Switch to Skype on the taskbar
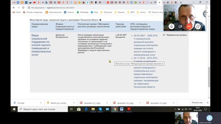Screen dimensions: 221x124 point(100,109)
